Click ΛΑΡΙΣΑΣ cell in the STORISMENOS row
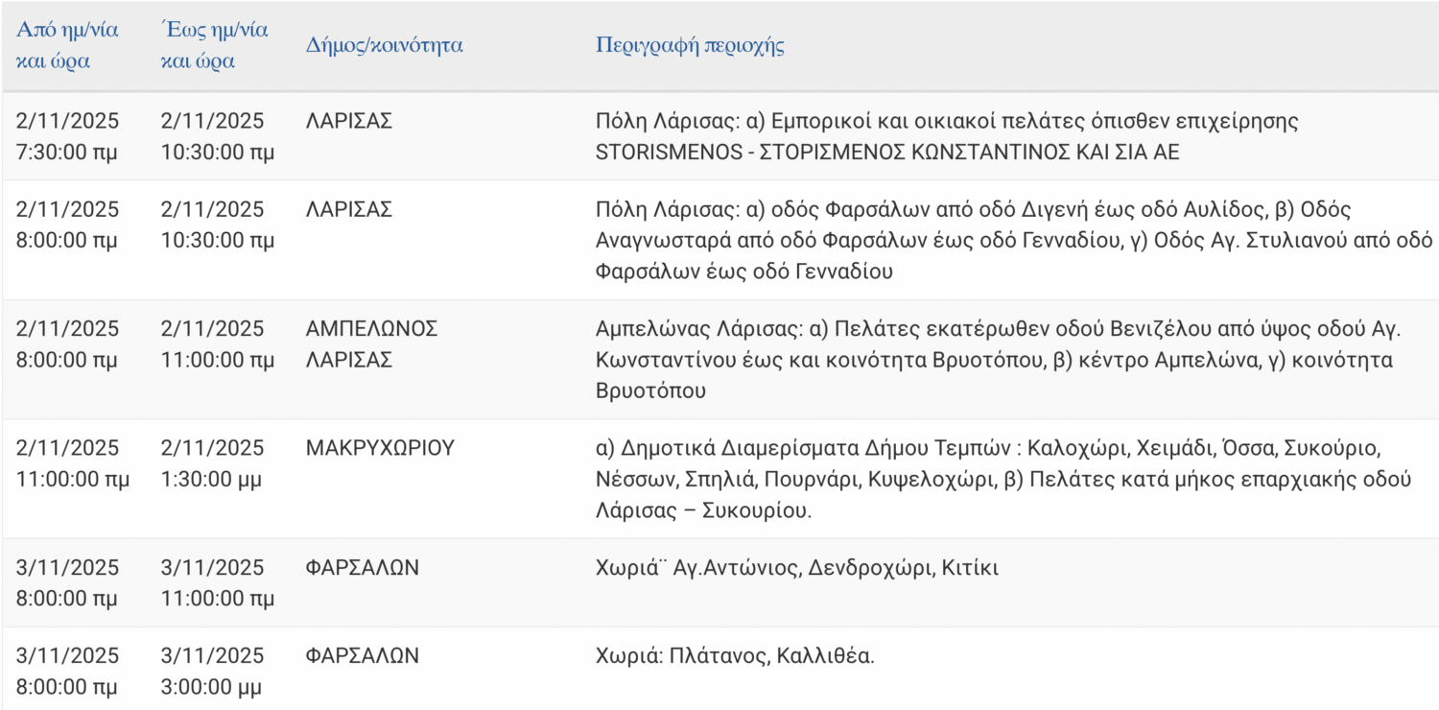This screenshot has width=1439, height=710. pyautogui.click(x=348, y=121)
